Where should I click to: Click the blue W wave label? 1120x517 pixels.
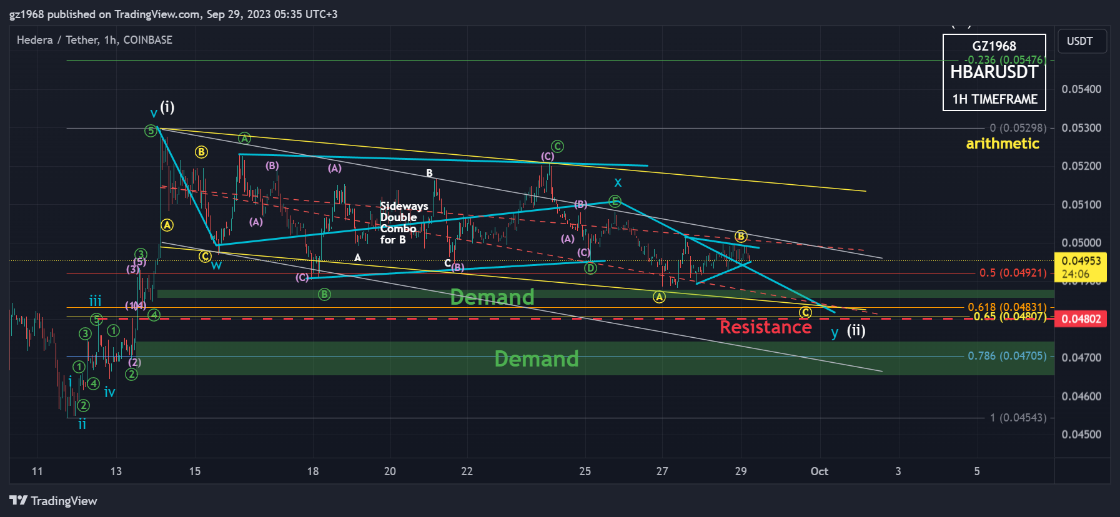(x=216, y=265)
